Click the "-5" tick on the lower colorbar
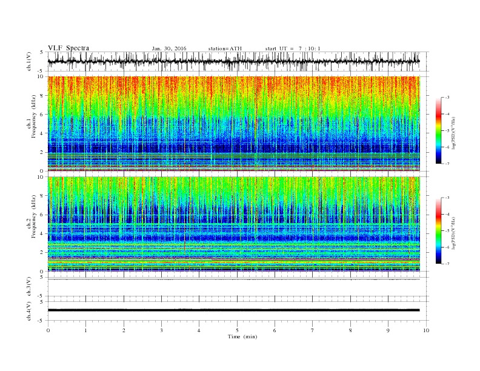The image size is (480, 371). pyautogui.click(x=447, y=230)
